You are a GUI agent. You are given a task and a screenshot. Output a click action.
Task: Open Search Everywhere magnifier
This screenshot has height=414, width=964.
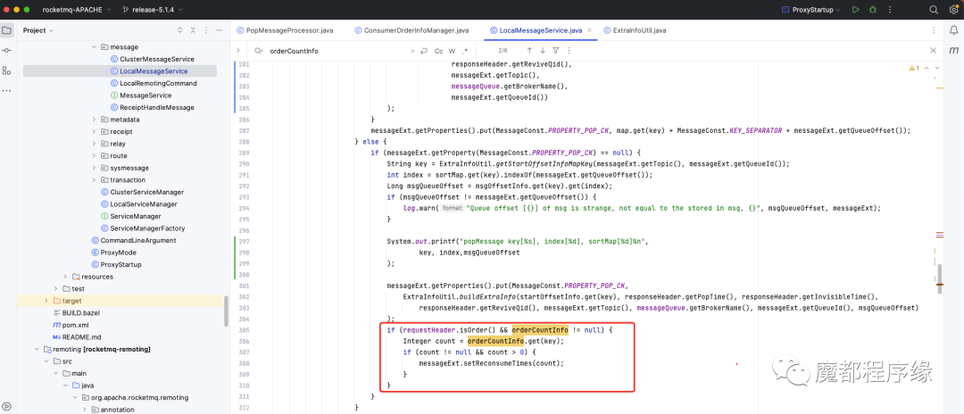[934, 10]
